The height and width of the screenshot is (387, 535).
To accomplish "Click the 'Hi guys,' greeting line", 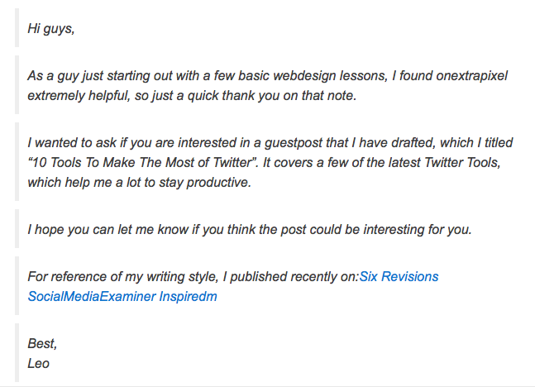I will point(51,28).
